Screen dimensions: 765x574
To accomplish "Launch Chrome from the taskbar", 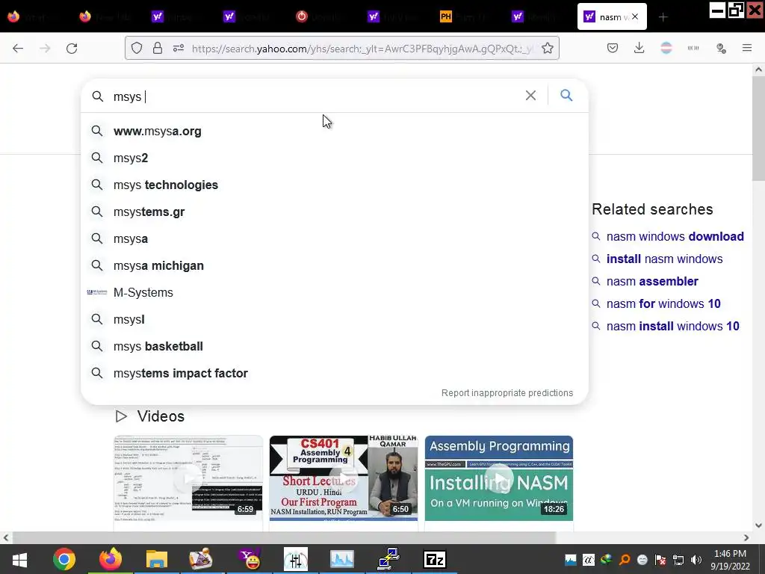I will (64, 559).
